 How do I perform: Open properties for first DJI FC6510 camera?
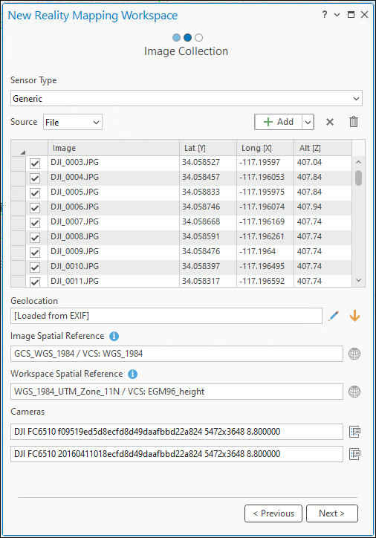pyautogui.click(x=354, y=432)
